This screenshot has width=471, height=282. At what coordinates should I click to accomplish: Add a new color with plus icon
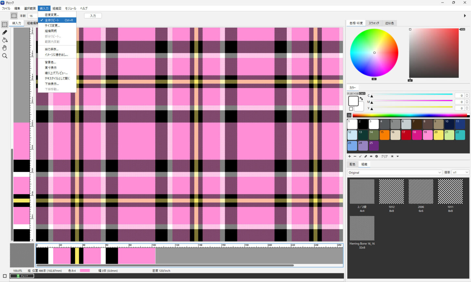pos(350,156)
